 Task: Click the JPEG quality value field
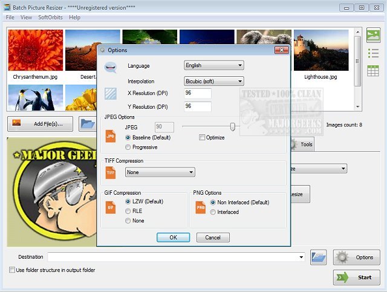click(164, 127)
